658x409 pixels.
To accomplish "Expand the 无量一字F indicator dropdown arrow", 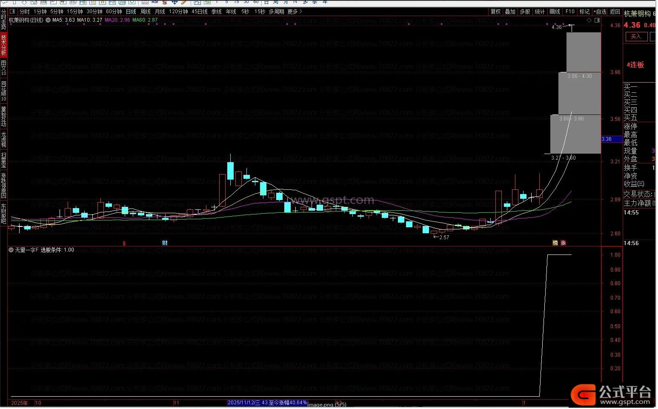I will (11, 250).
